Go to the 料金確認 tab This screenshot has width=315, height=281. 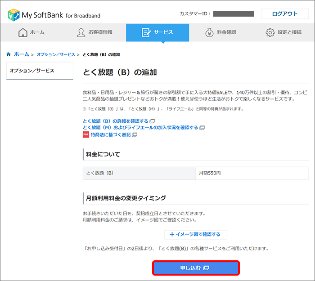(220, 32)
